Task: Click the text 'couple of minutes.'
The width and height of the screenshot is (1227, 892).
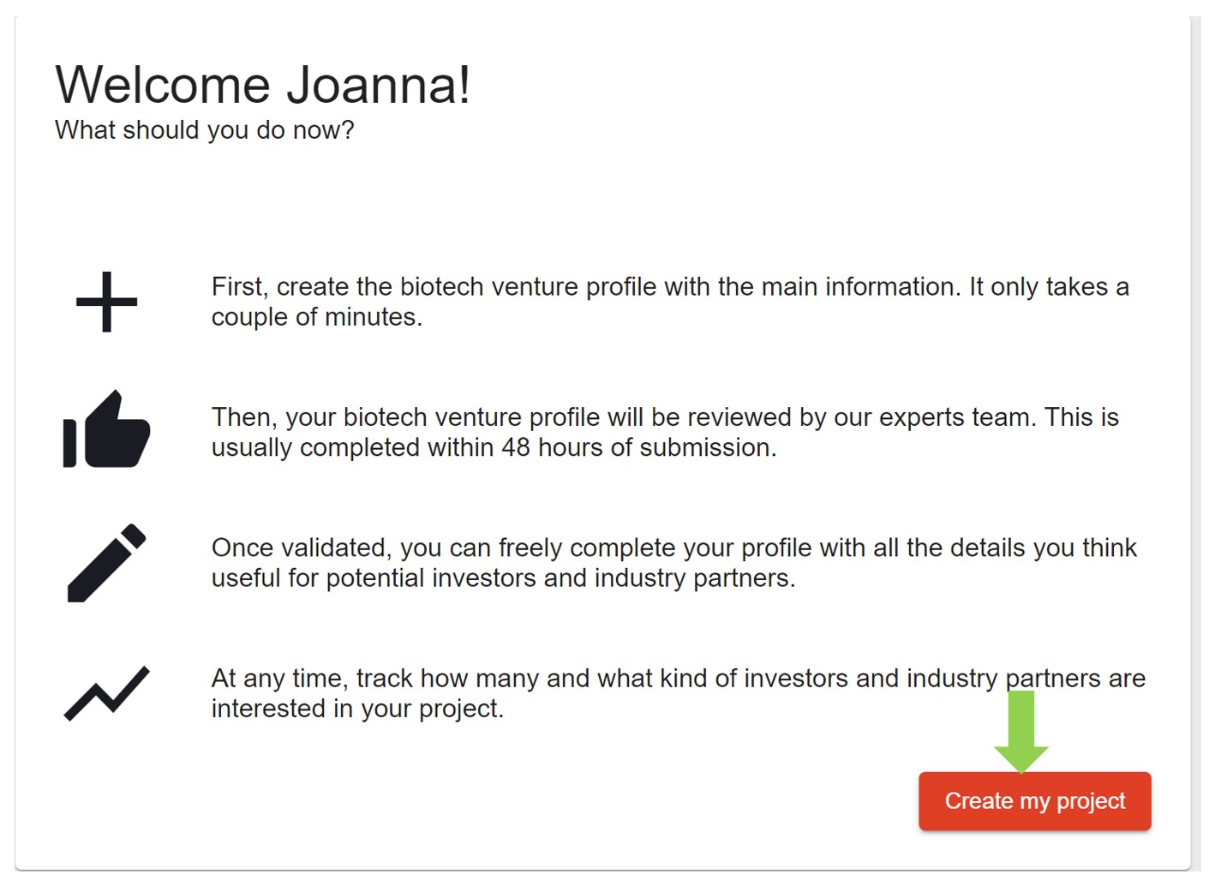Action: (317, 317)
